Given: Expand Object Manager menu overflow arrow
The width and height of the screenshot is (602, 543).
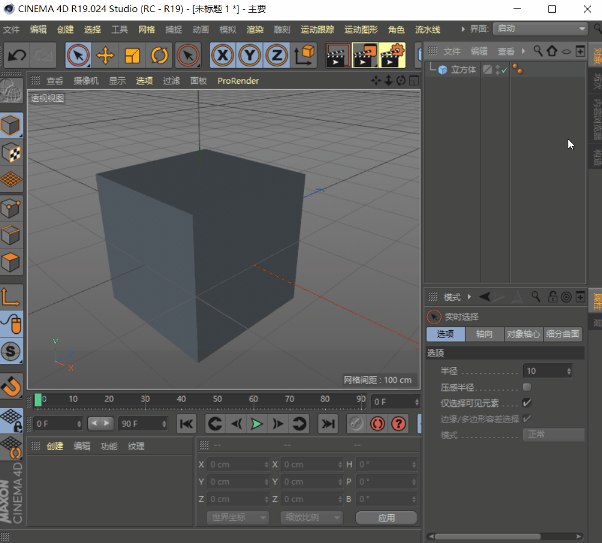Looking at the screenshot, I should click(523, 51).
